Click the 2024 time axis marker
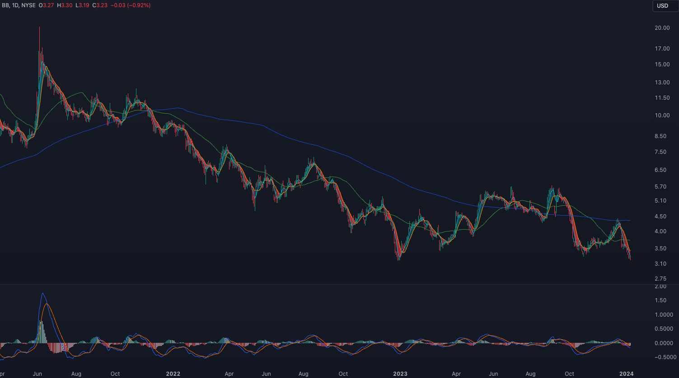679x378 pixels. click(x=626, y=374)
